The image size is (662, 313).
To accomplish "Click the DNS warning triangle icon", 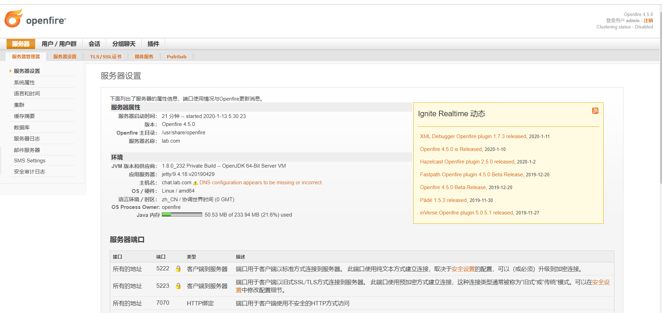I will [195, 183].
